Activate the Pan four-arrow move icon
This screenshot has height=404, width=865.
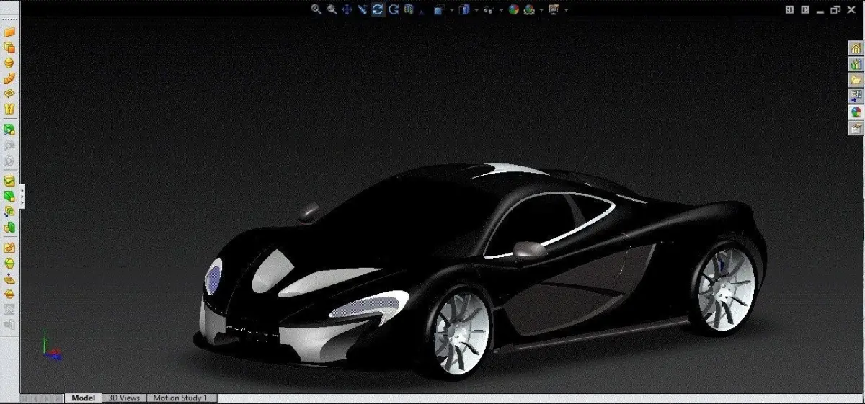[x=347, y=9]
